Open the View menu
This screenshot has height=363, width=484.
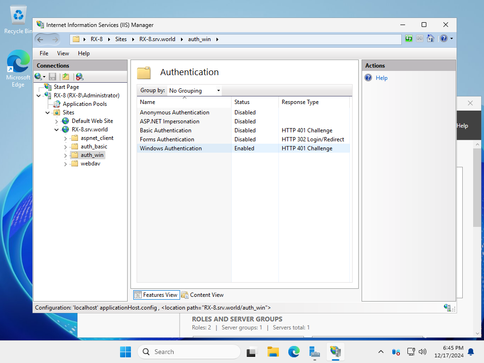(63, 53)
